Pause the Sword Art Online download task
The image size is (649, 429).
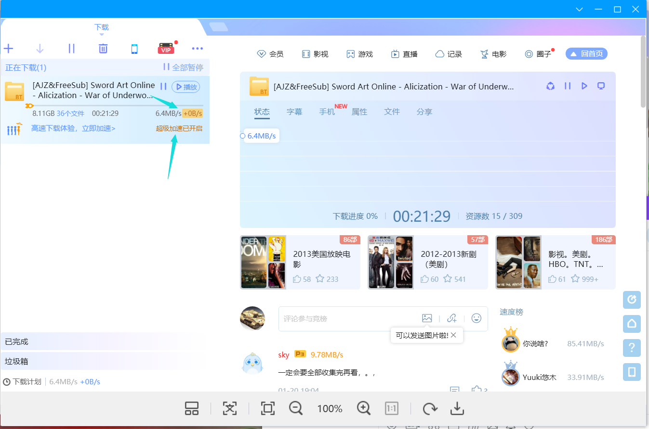pyautogui.click(x=163, y=87)
